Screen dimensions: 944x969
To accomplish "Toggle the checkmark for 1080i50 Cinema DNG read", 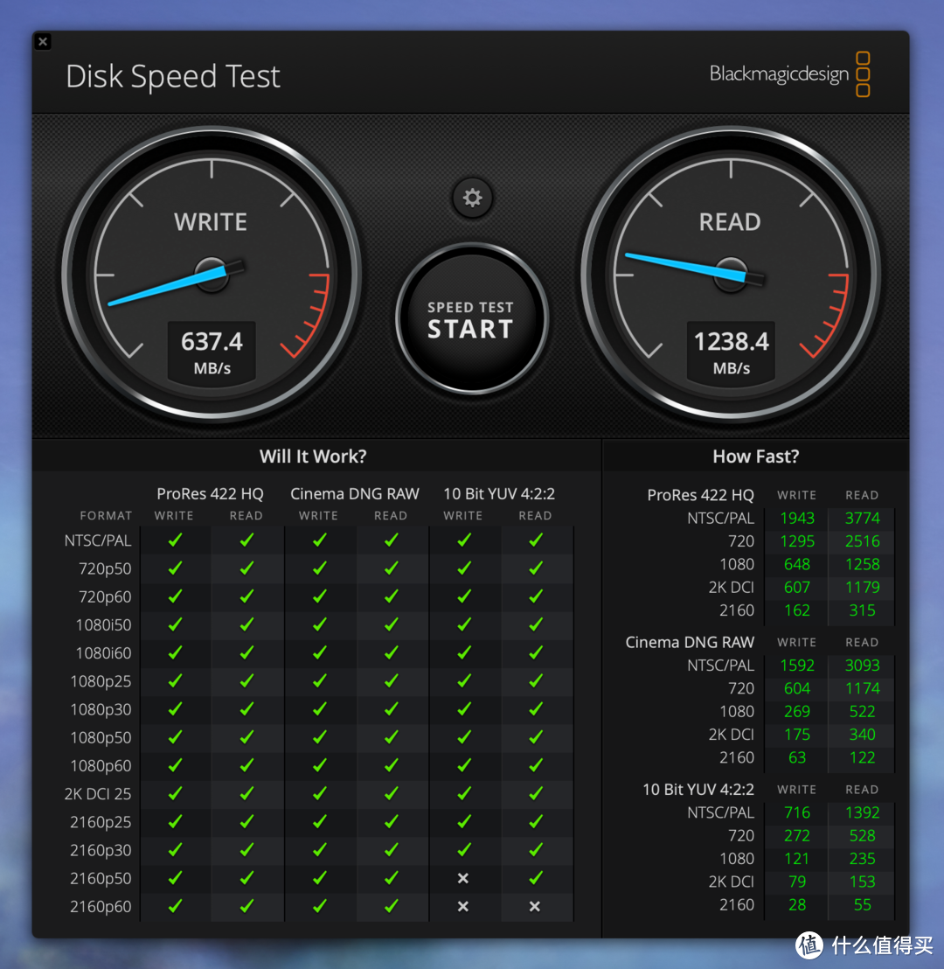I will (x=391, y=624).
